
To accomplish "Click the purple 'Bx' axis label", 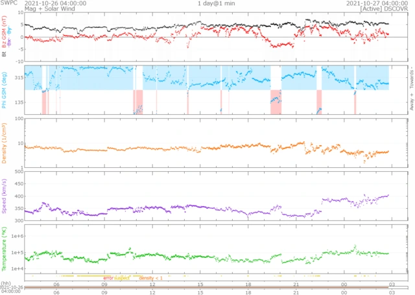I will pyautogui.click(x=10, y=41).
